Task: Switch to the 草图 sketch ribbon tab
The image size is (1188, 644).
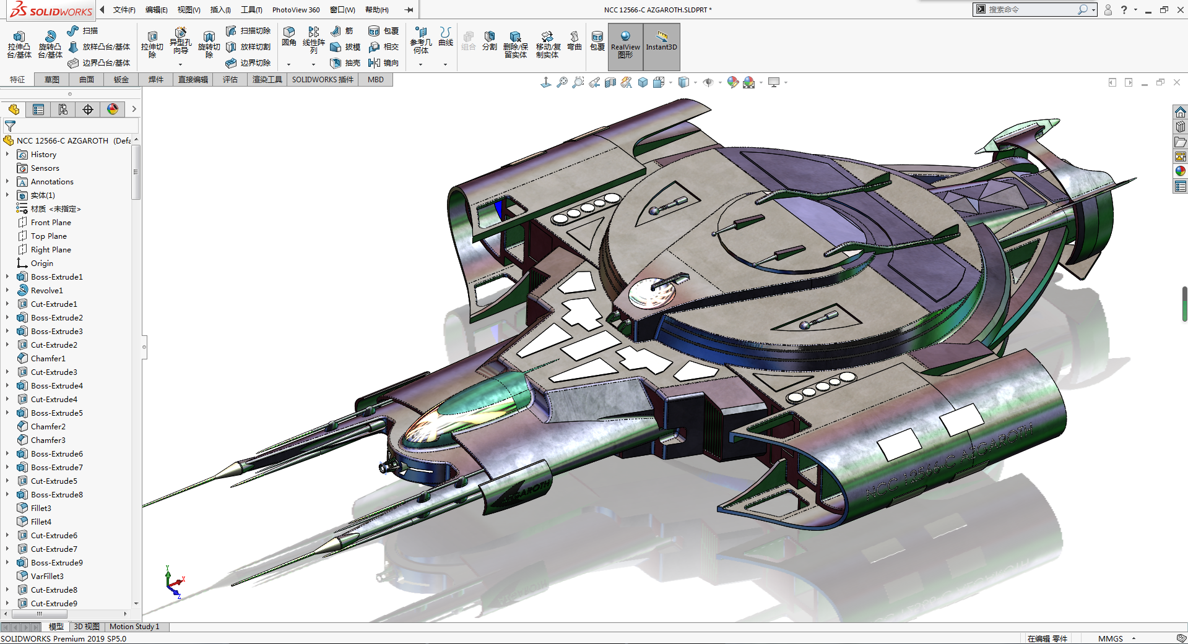Action: pyautogui.click(x=52, y=80)
